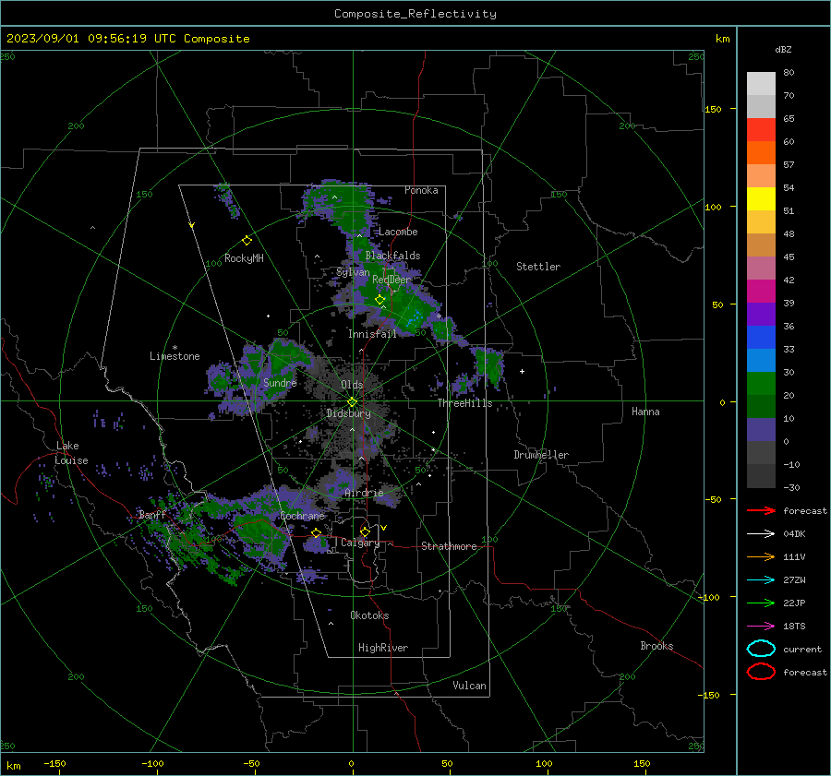Screen dimensions: 831x776
Task: Select yellow diamond marker below RedDeer label
Action: pyautogui.click(x=379, y=300)
